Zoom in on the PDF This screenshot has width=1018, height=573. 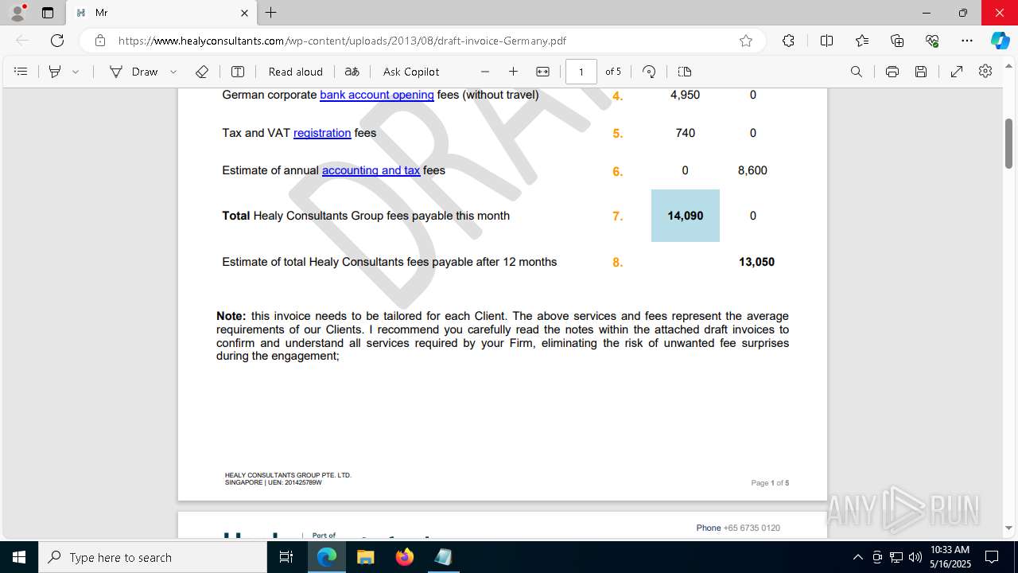513,72
